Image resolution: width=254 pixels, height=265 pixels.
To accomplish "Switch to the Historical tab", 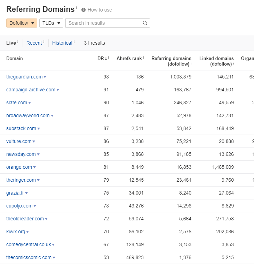I will click(62, 43).
